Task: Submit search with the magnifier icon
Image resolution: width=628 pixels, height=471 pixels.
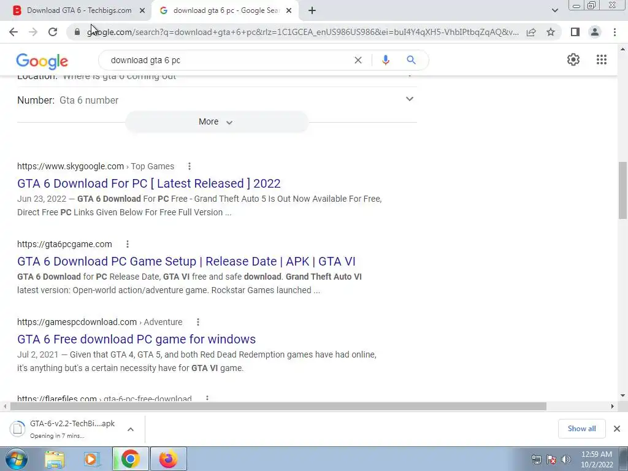Action: (x=411, y=60)
